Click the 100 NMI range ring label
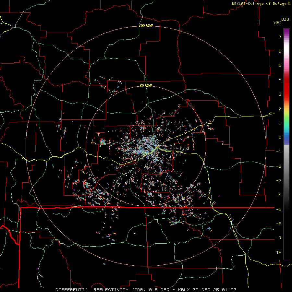Image resolution: width=292 pixels, height=292 pixels. click(146, 26)
